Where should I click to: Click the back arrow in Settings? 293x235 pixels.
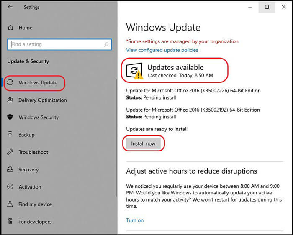pyautogui.click(x=10, y=7)
